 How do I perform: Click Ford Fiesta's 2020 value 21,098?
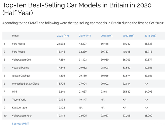[x=61, y=44]
